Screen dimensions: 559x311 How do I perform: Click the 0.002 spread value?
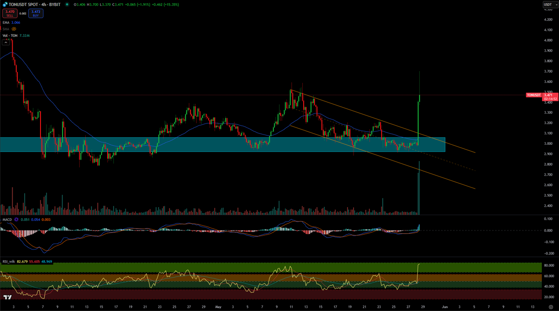tap(23, 14)
